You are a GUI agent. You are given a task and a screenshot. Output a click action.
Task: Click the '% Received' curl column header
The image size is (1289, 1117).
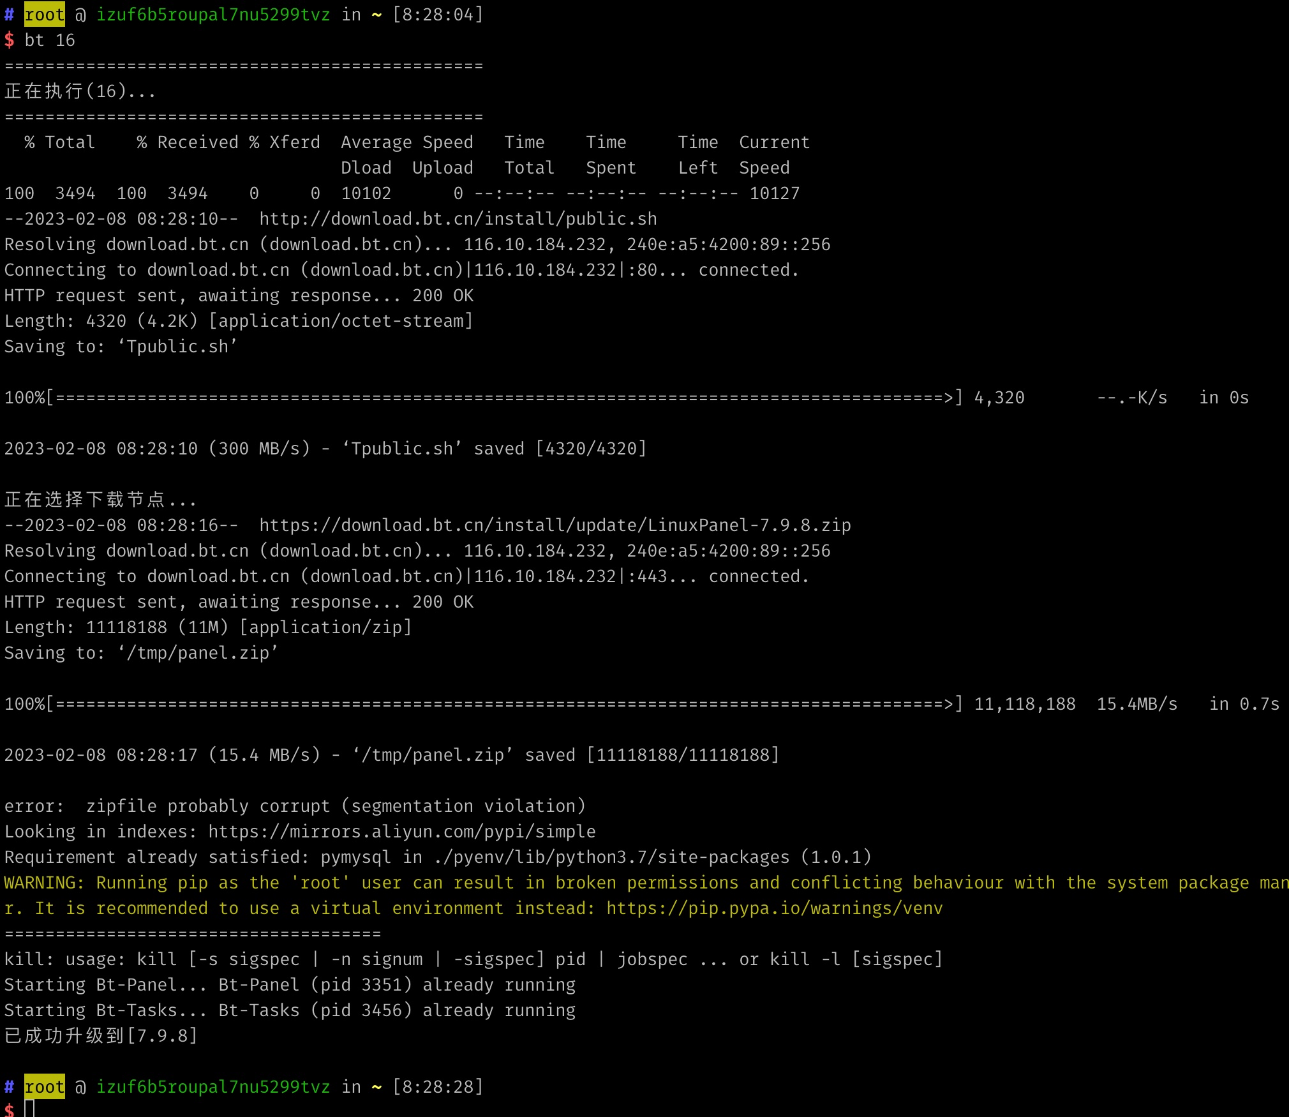[x=188, y=142]
